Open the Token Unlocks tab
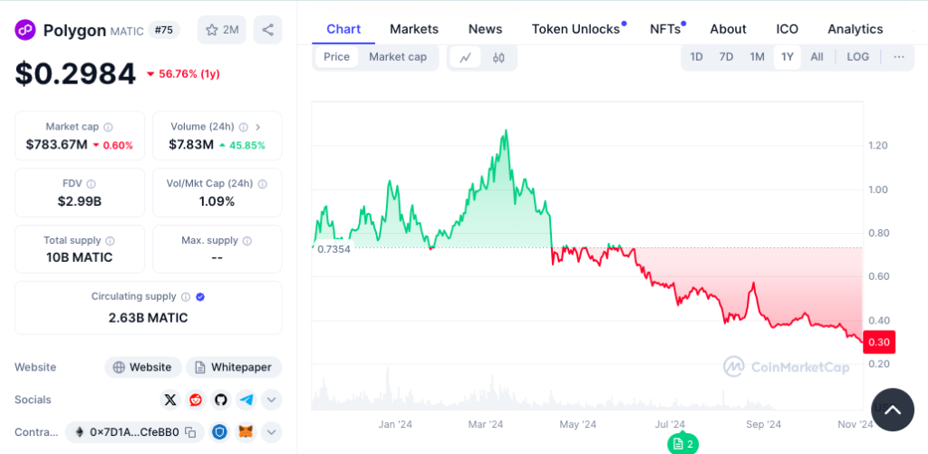The height and width of the screenshot is (454, 928). click(x=575, y=29)
